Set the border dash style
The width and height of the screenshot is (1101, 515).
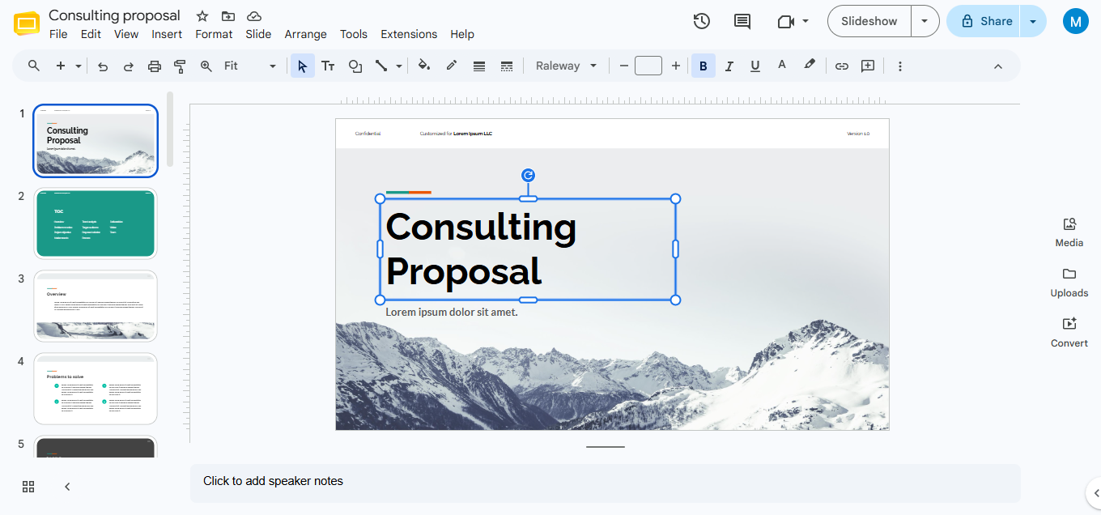click(x=507, y=66)
